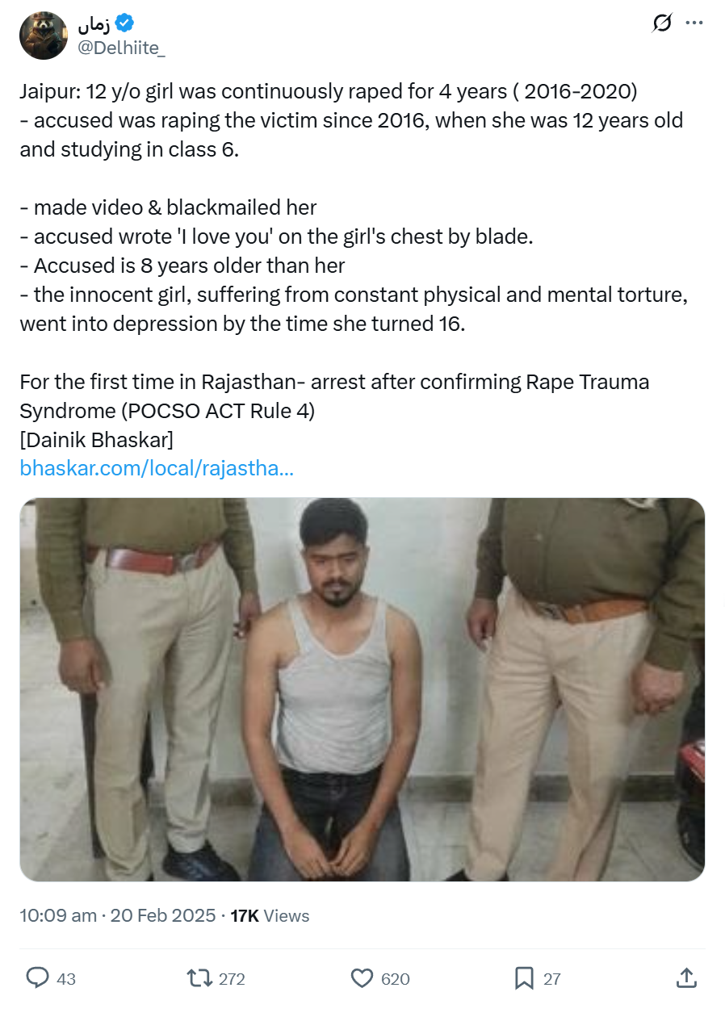The width and height of the screenshot is (725, 1017).
Task: Click the display name next to avatar
Action: click(x=94, y=25)
